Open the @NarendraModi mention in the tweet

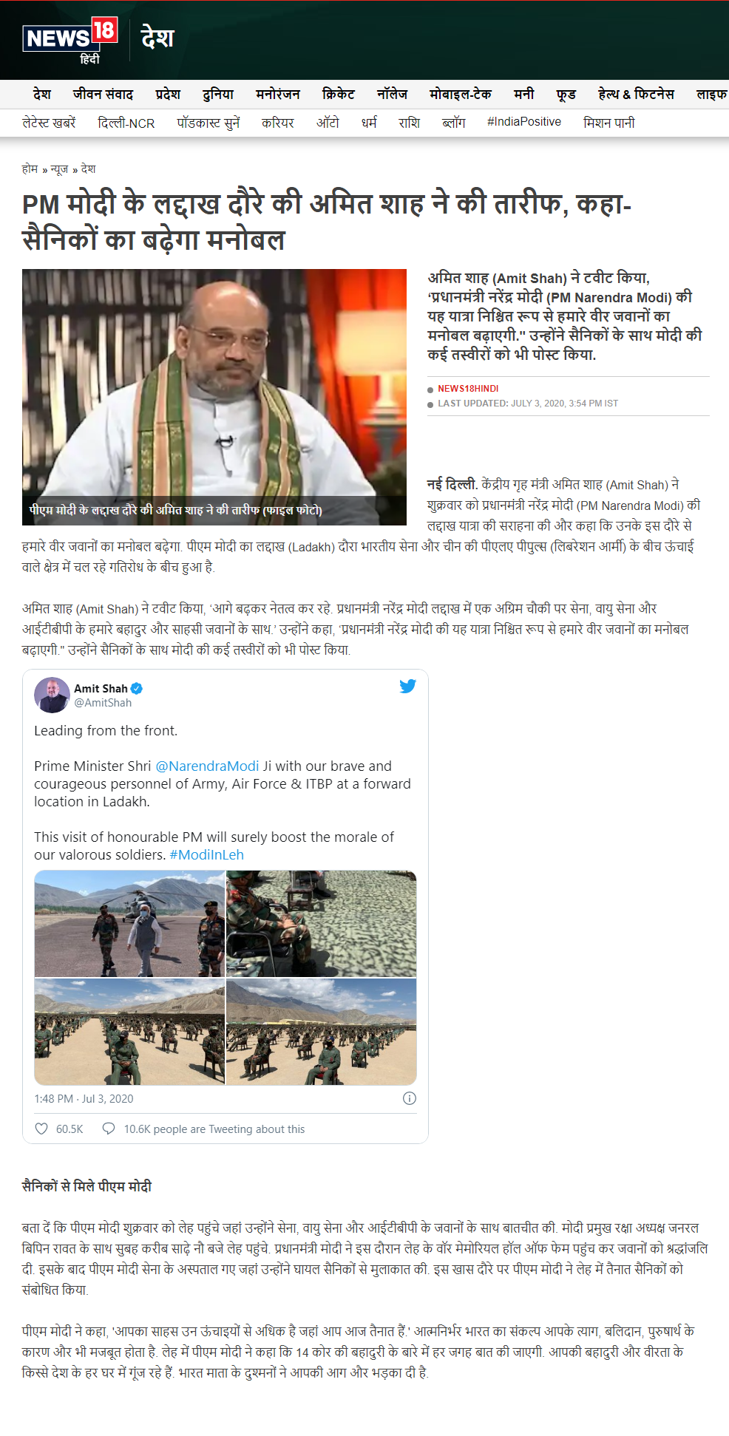pyautogui.click(x=207, y=766)
